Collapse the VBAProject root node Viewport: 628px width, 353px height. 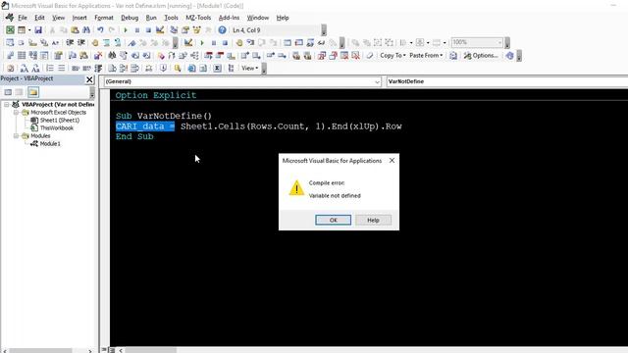point(7,105)
